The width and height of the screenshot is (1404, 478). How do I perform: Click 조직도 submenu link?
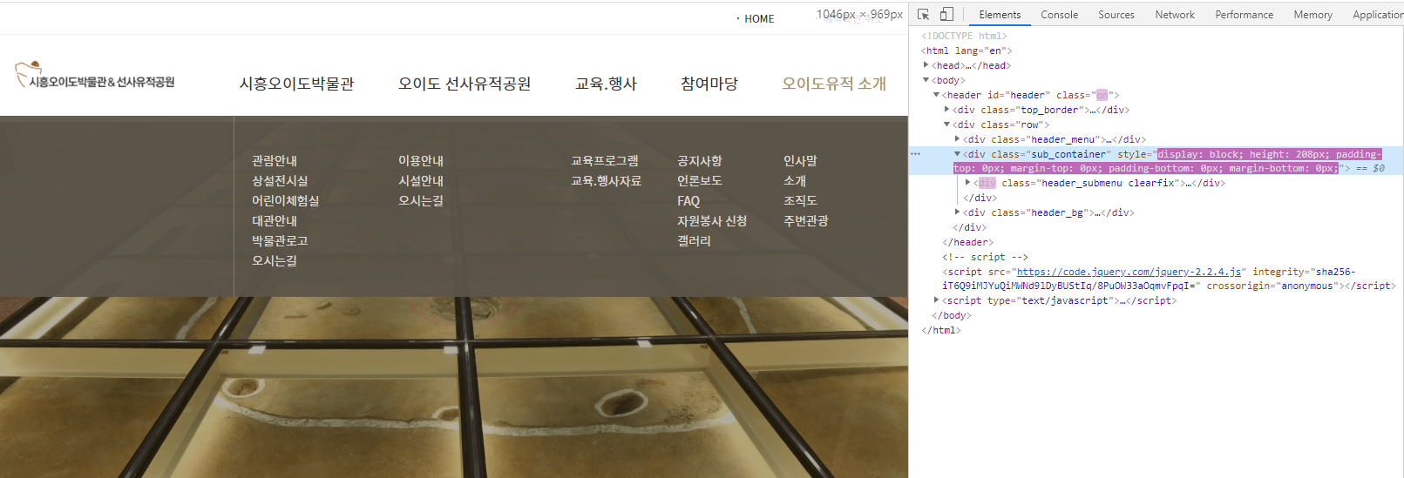[x=800, y=201]
